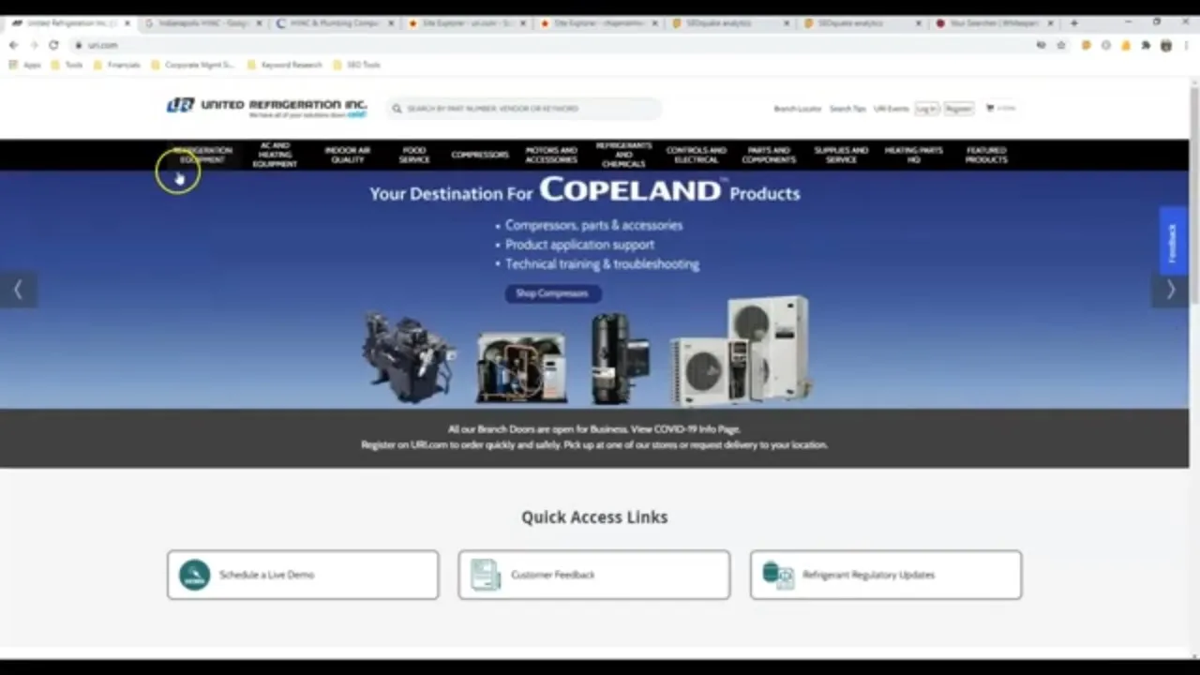
Task: Open the Indoor Air Quality menu
Action: pyautogui.click(x=347, y=155)
